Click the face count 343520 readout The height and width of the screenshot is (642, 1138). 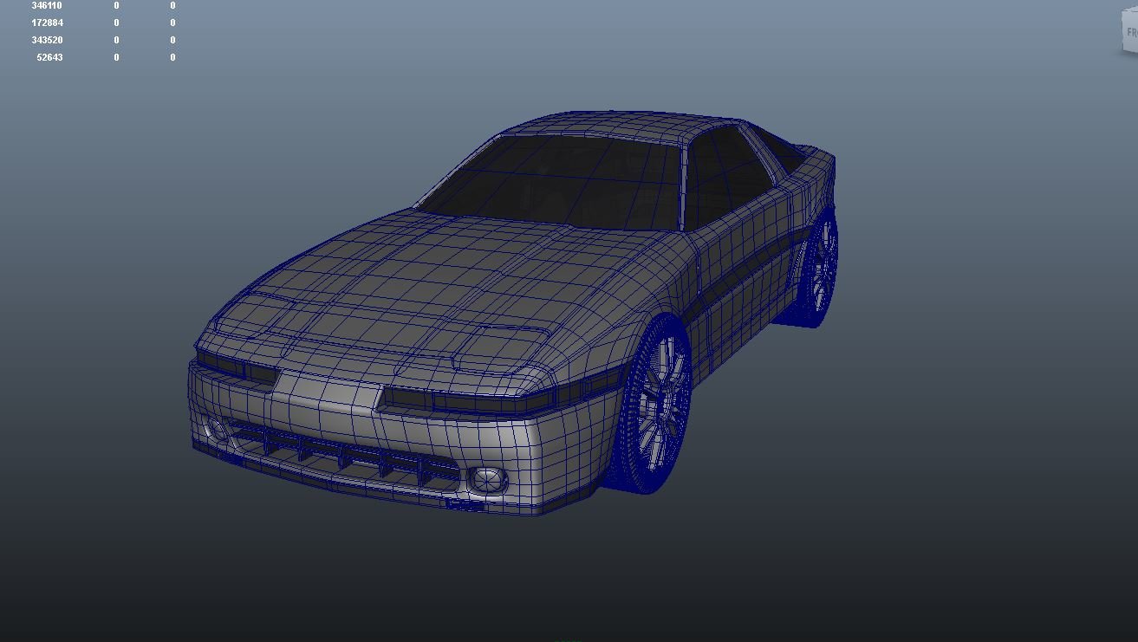(47, 39)
